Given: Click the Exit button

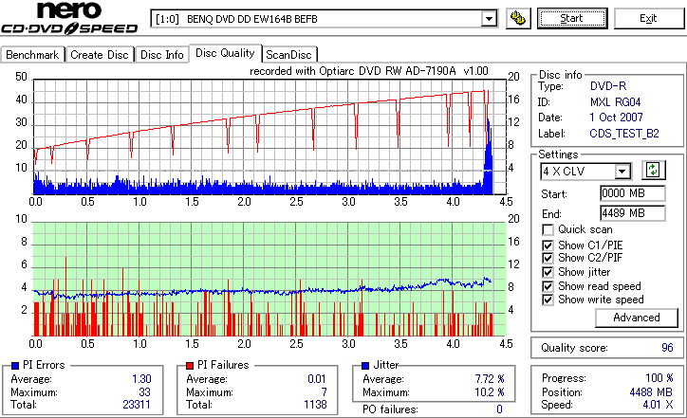Looking at the screenshot, I should 648,18.
